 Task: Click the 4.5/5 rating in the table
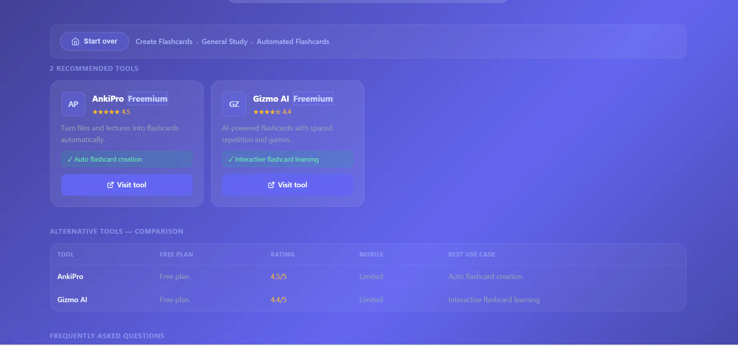coord(279,277)
